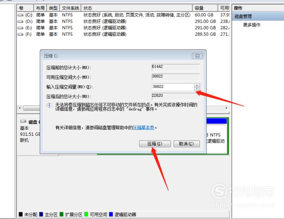Sort by the 状态 column header
The image size is (284, 219).
tap(137, 8)
